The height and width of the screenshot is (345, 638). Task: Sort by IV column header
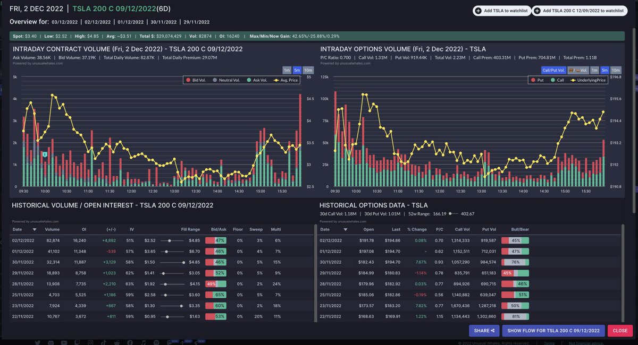(x=131, y=230)
